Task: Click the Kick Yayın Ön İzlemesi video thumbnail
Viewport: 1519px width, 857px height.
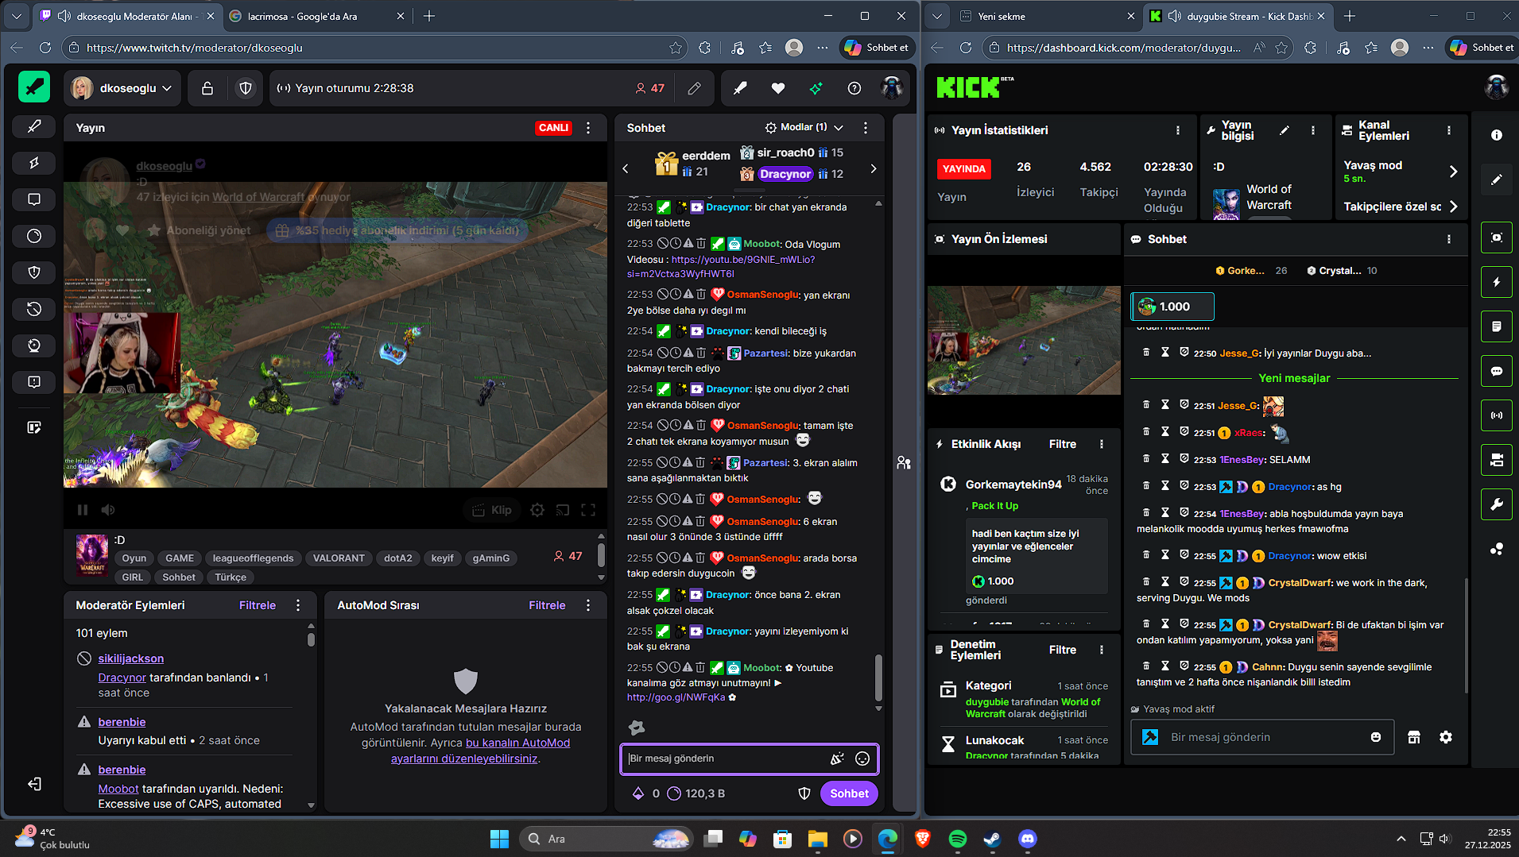Action: (1024, 340)
